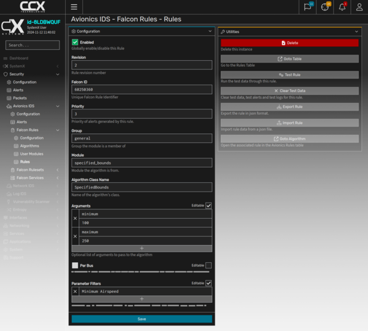Click the Save button

pos(142,319)
